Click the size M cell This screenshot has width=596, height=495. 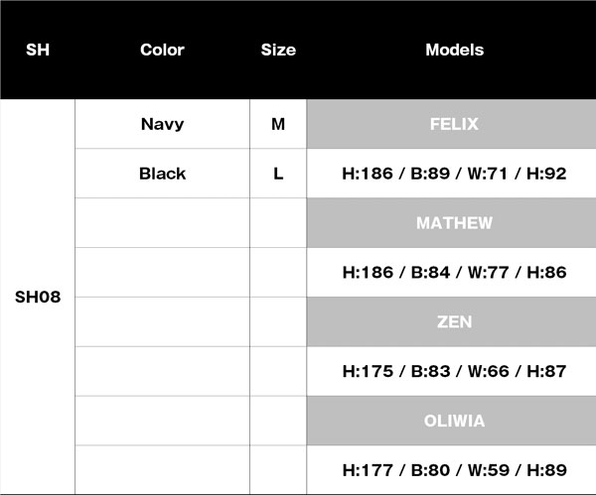[x=278, y=124]
